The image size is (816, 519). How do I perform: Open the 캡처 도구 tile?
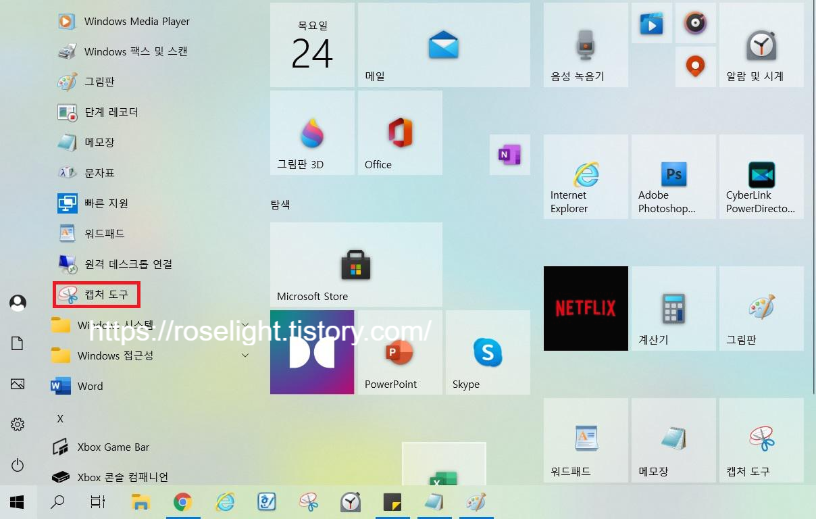[761, 440]
